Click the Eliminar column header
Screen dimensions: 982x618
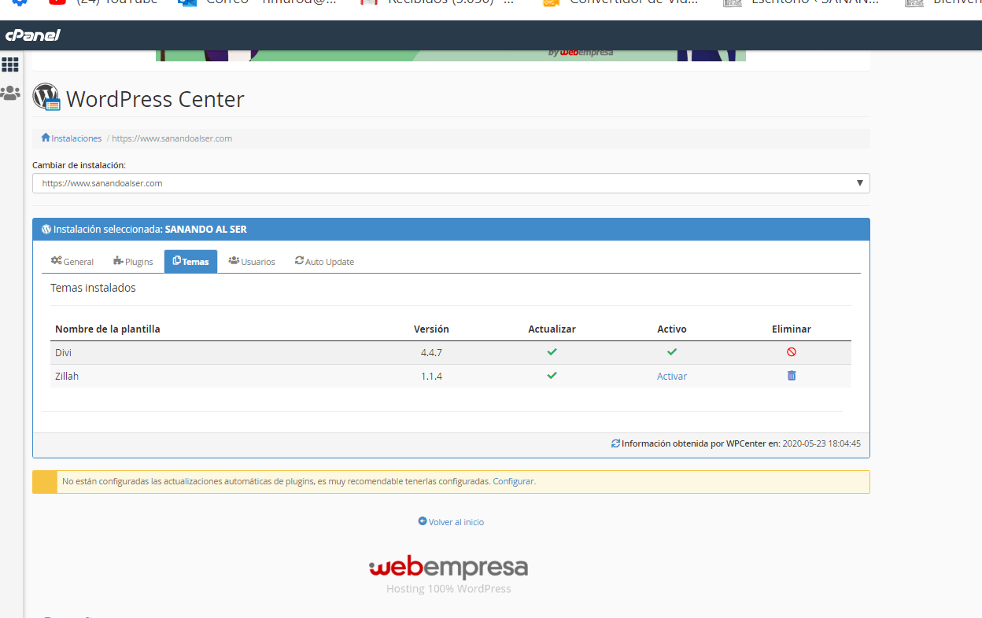click(x=792, y=329)
